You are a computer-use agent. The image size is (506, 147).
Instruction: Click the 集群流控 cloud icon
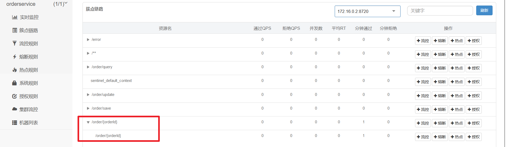(14, 109)
